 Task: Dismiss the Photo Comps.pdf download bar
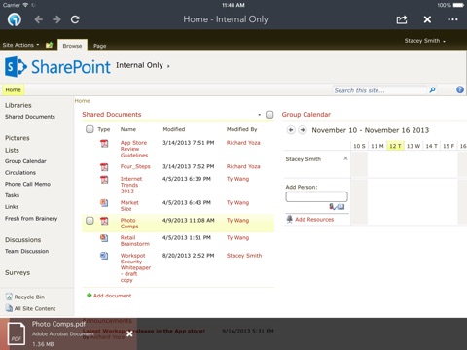point(129,333)
